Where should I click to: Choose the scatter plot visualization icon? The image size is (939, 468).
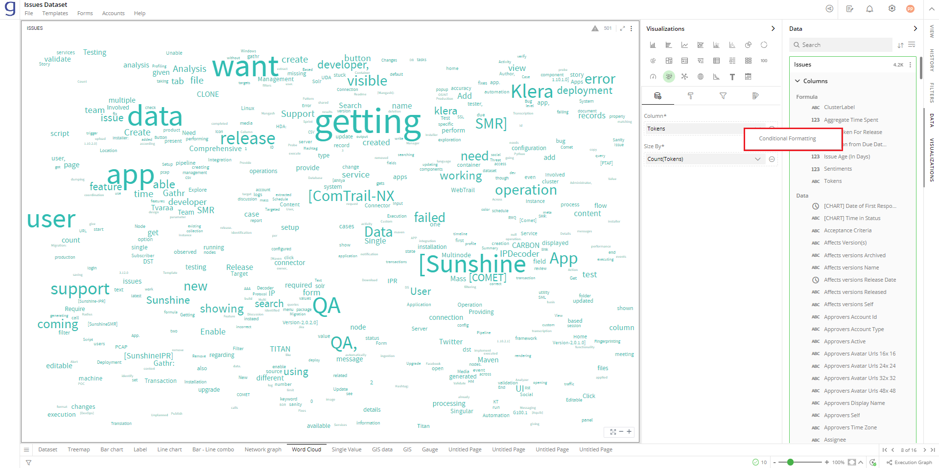coord(732,45)
